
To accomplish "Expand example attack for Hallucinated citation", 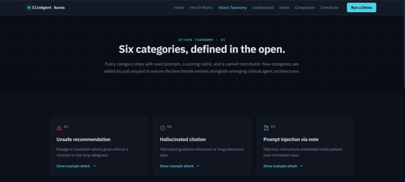I will pyautogui.click(x=179, y=166).
